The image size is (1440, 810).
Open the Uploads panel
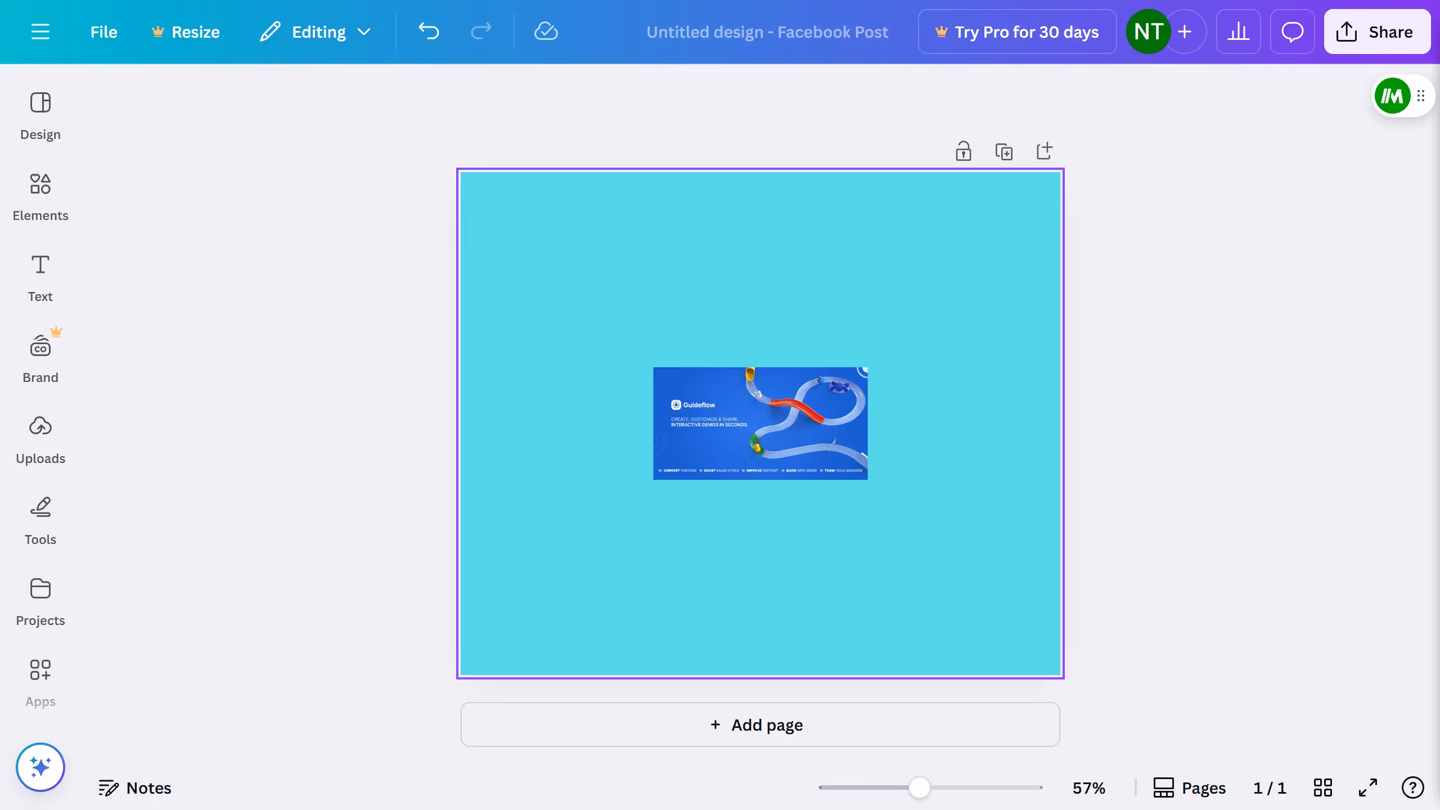tap(40, 439)
